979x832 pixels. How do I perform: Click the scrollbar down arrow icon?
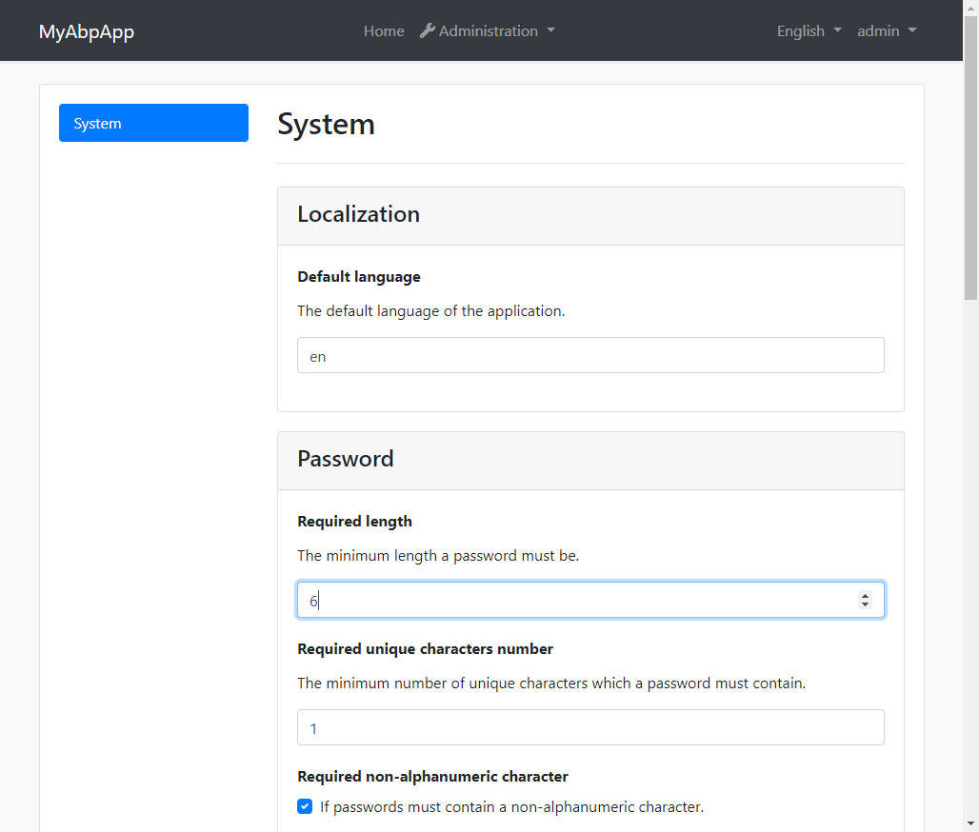(971, 824)
